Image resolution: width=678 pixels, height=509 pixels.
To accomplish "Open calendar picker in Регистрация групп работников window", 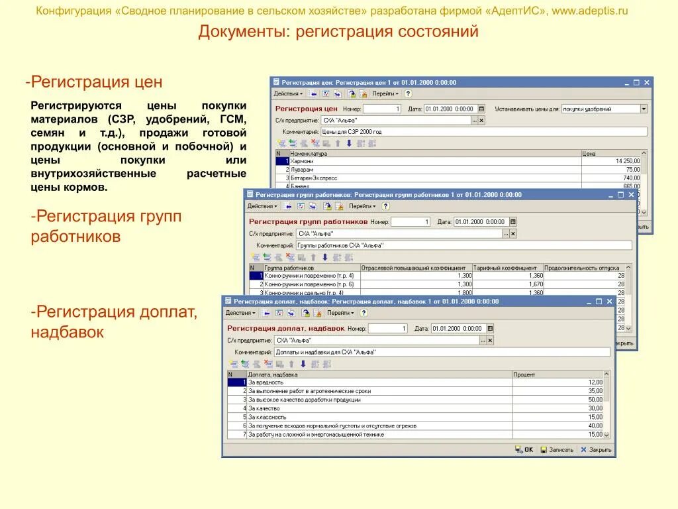I will pos(513,221).
